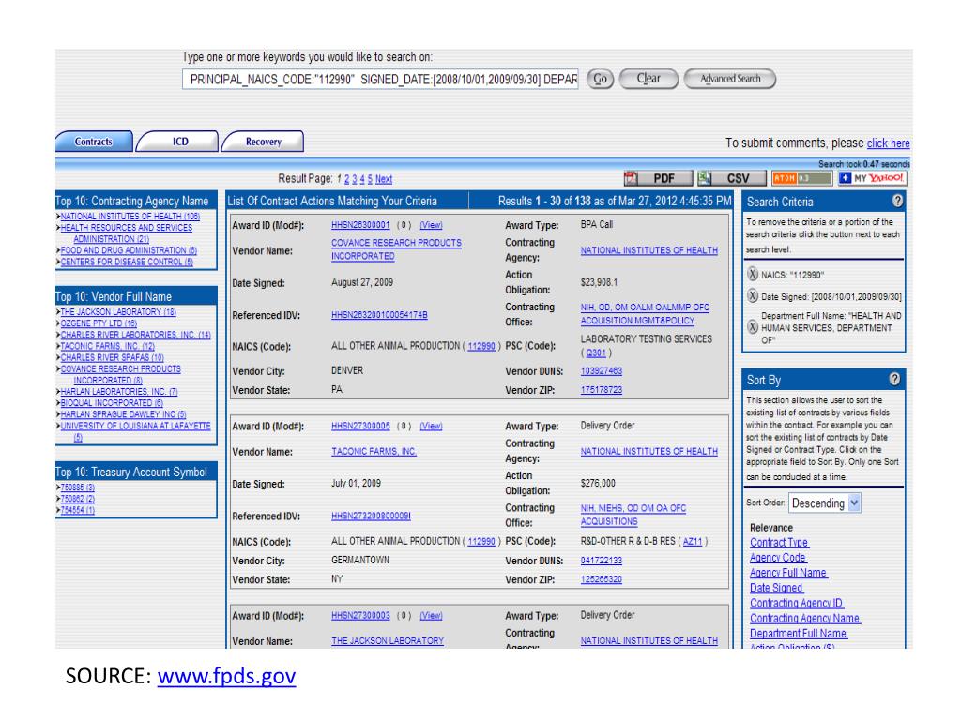Click View link for award HHSN26300001
961x720 pixels.
point(431,225)
